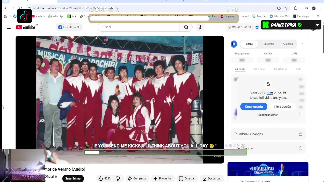
Task: Click the clock stat showing 919
Action: pyautogui.click(x=232, y=27)
